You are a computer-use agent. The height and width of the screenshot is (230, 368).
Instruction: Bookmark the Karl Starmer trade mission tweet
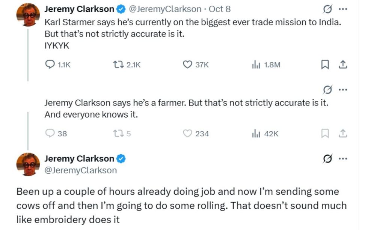point(325,65)
